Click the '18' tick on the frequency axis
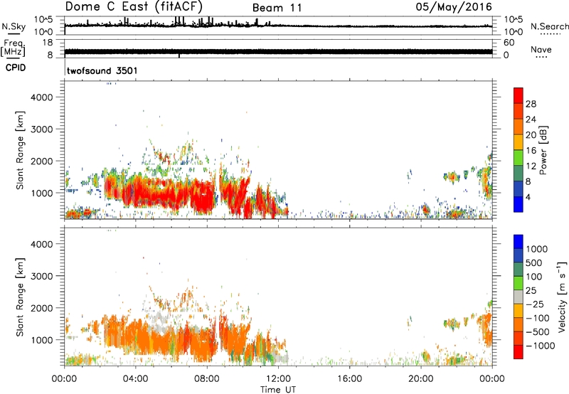 [x=48, y=43]
